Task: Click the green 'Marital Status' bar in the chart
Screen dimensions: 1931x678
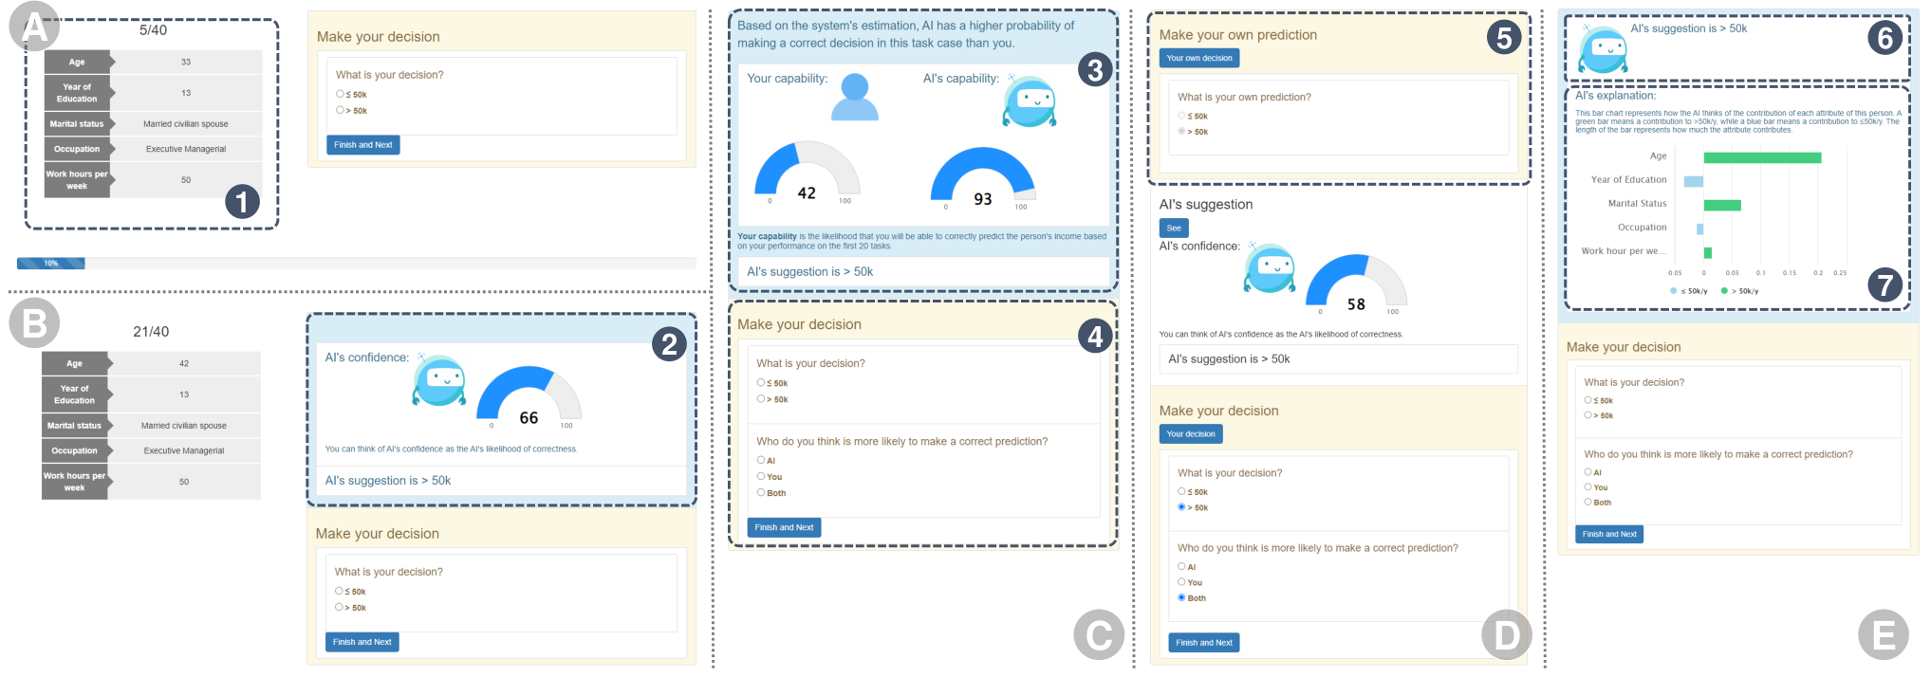Action: pyautogui.click(x=1722, y=205)
